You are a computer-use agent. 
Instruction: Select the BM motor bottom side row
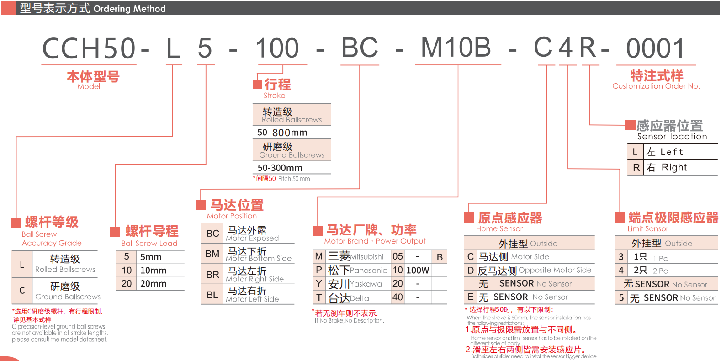pos(248,254)
